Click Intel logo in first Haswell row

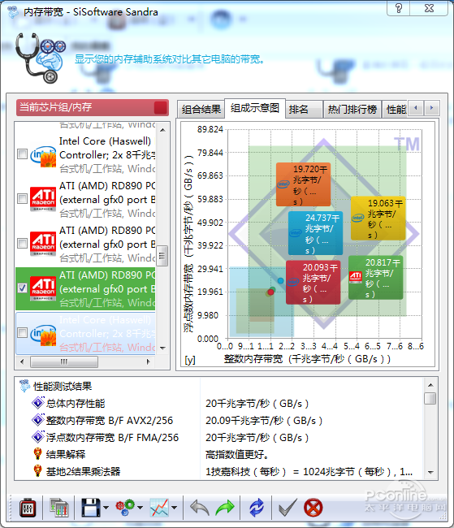(x=43, y=157)
